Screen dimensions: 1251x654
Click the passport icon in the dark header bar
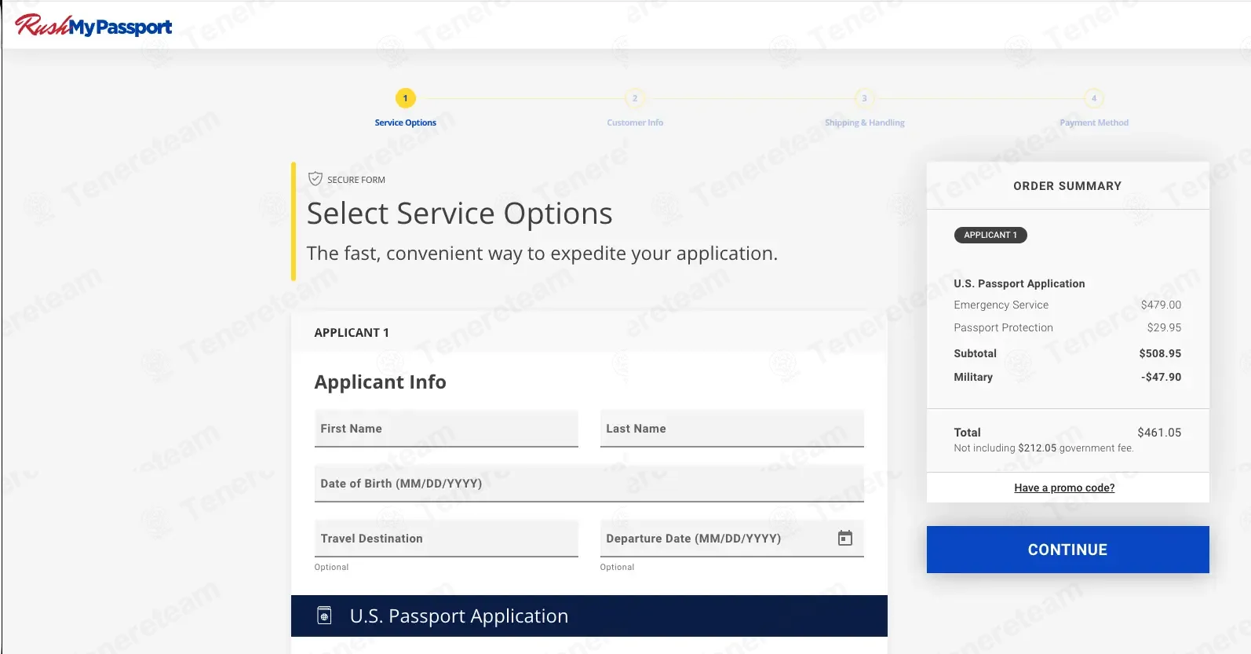click(324, 616)
